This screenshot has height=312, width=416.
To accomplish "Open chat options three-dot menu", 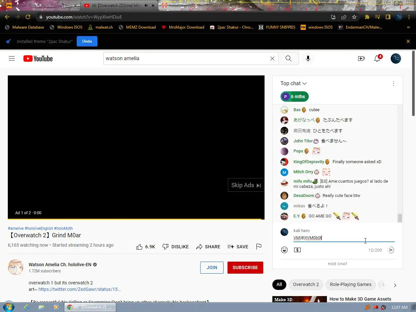I will tap(394, 84).
